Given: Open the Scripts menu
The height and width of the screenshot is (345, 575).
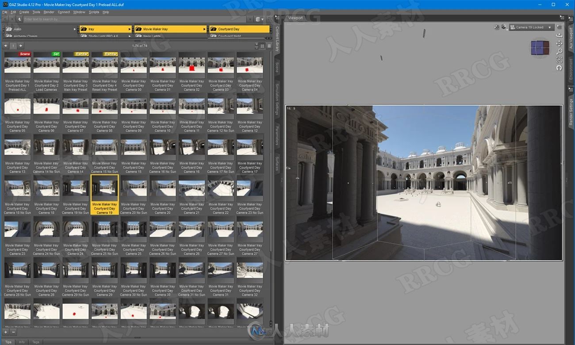Looking at the screenshot, I should click(x=94, y=12).
